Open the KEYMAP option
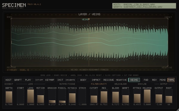179x111 pixels. coord(50,80)
